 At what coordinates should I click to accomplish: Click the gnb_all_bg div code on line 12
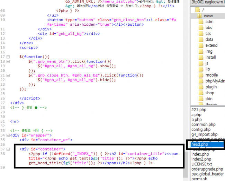69,34
